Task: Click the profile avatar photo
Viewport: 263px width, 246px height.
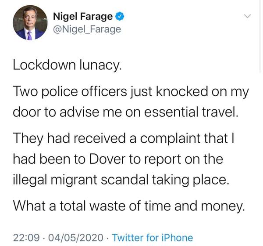Action: [x=29, y=25]
